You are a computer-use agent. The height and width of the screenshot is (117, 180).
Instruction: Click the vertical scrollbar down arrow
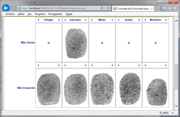(x=176, y=106)
